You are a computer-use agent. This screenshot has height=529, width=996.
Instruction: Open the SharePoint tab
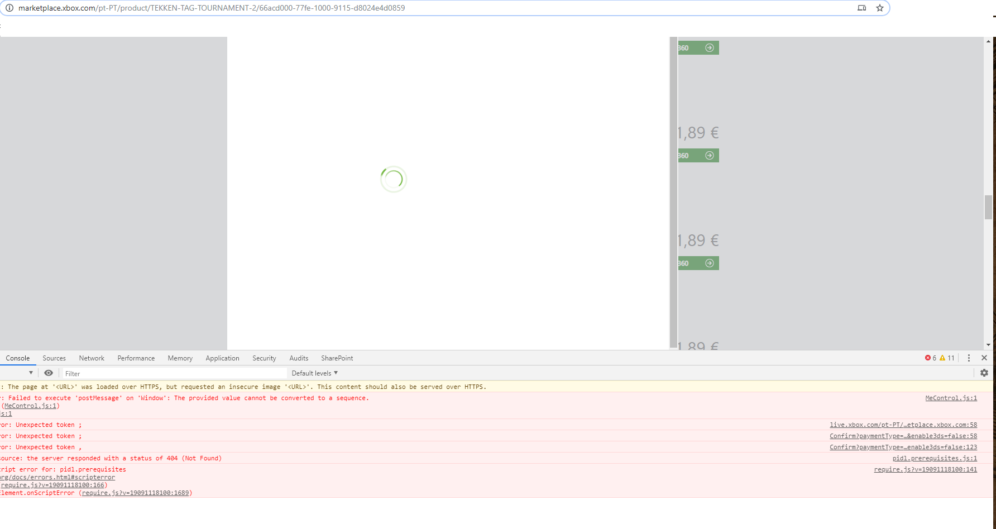coord(337,358)
